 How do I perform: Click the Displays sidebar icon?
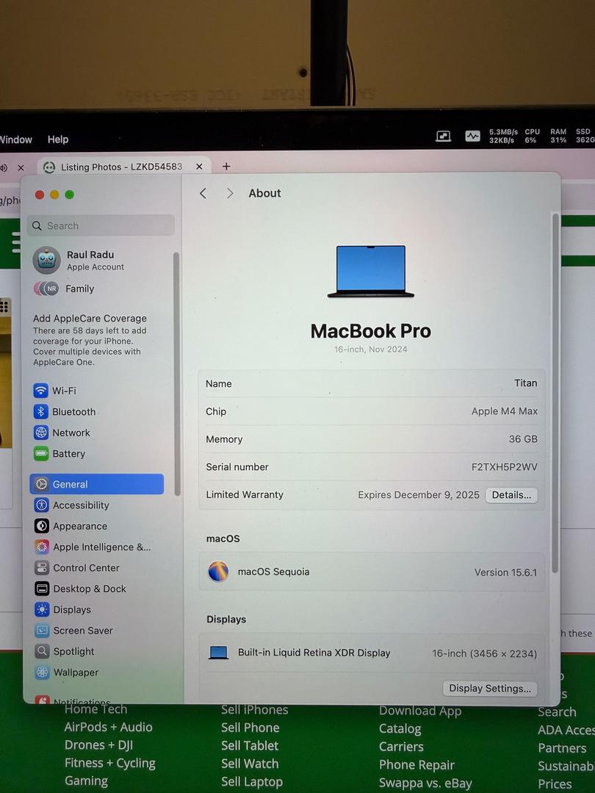(x=42, y=610)
